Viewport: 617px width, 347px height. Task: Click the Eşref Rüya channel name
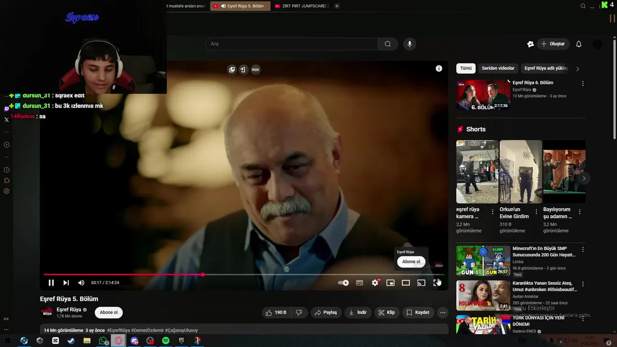click(x=68, y=309)
